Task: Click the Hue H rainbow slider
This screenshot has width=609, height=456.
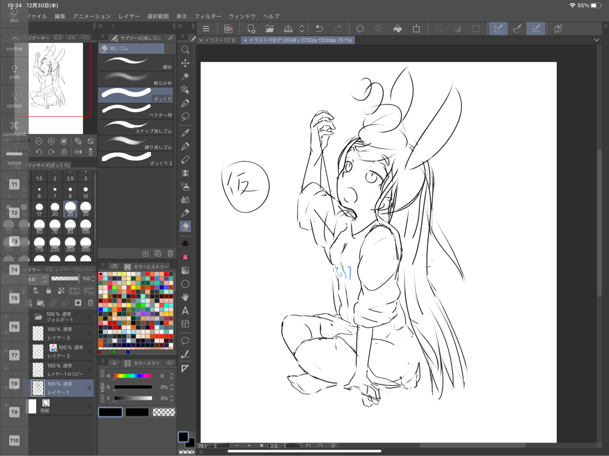Action: pos(133,376)
